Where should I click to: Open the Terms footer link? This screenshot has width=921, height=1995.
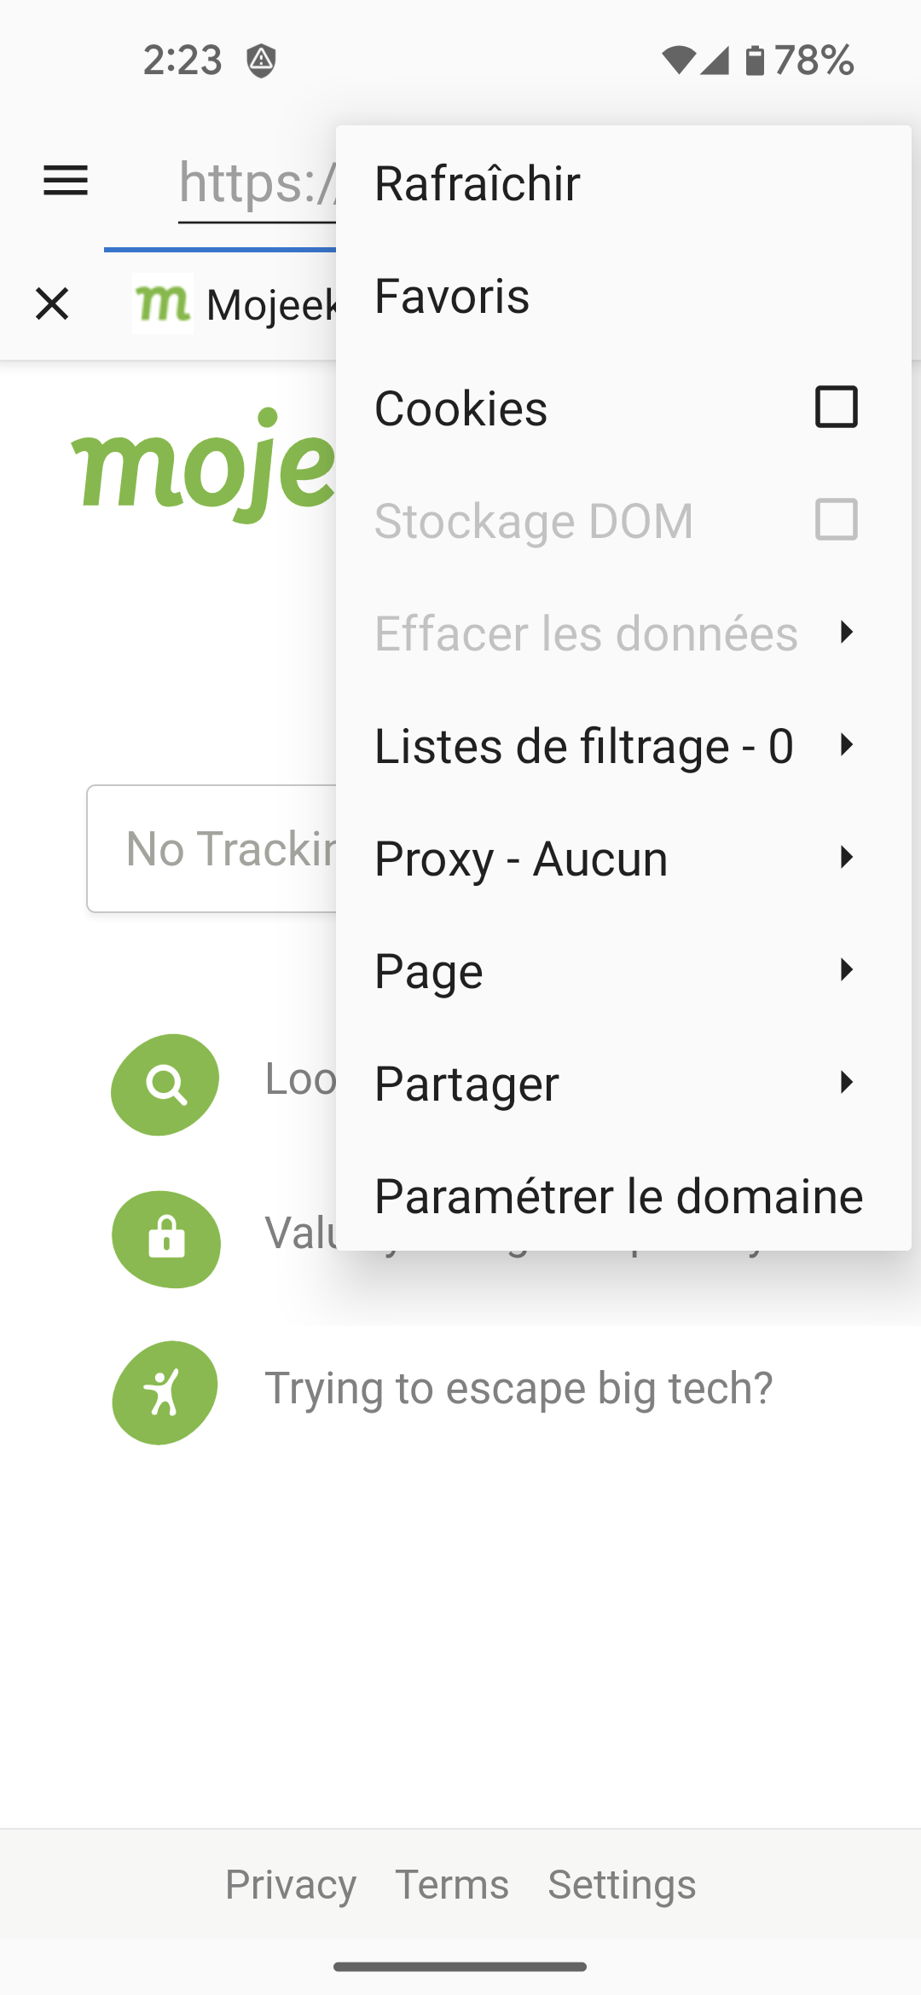tap(452, 1884)
